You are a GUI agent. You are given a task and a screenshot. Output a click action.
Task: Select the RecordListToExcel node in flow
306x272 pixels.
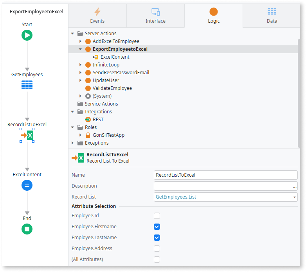[27, 135]
